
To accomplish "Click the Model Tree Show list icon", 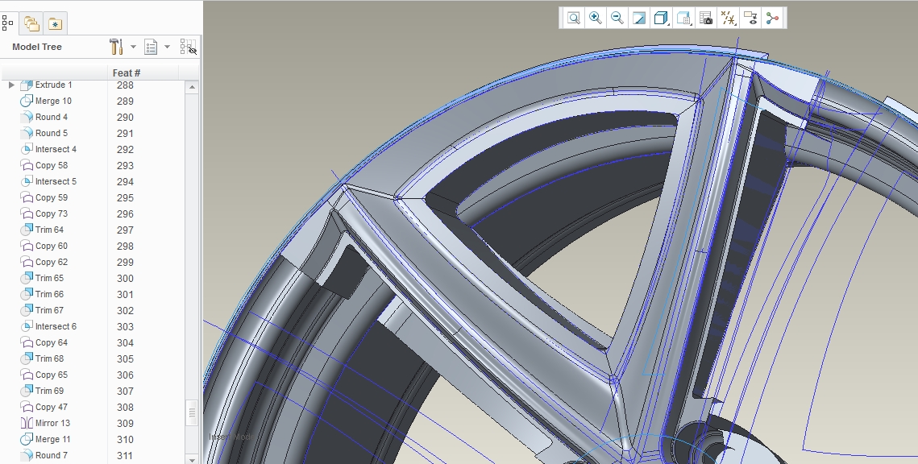I will coord(151,47).
